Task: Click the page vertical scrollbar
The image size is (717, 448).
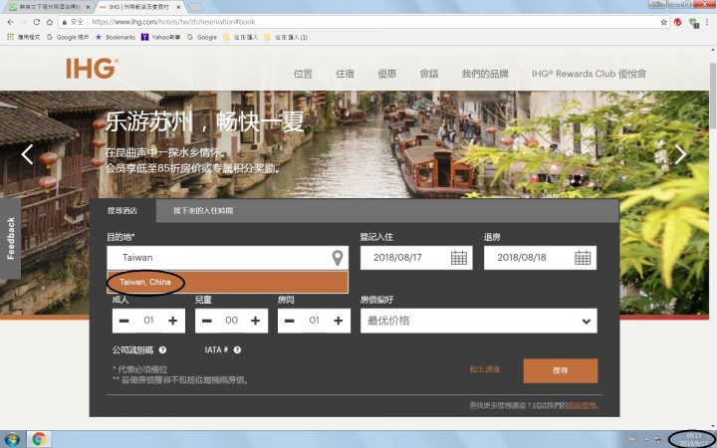Action: [x=713, y=96]
